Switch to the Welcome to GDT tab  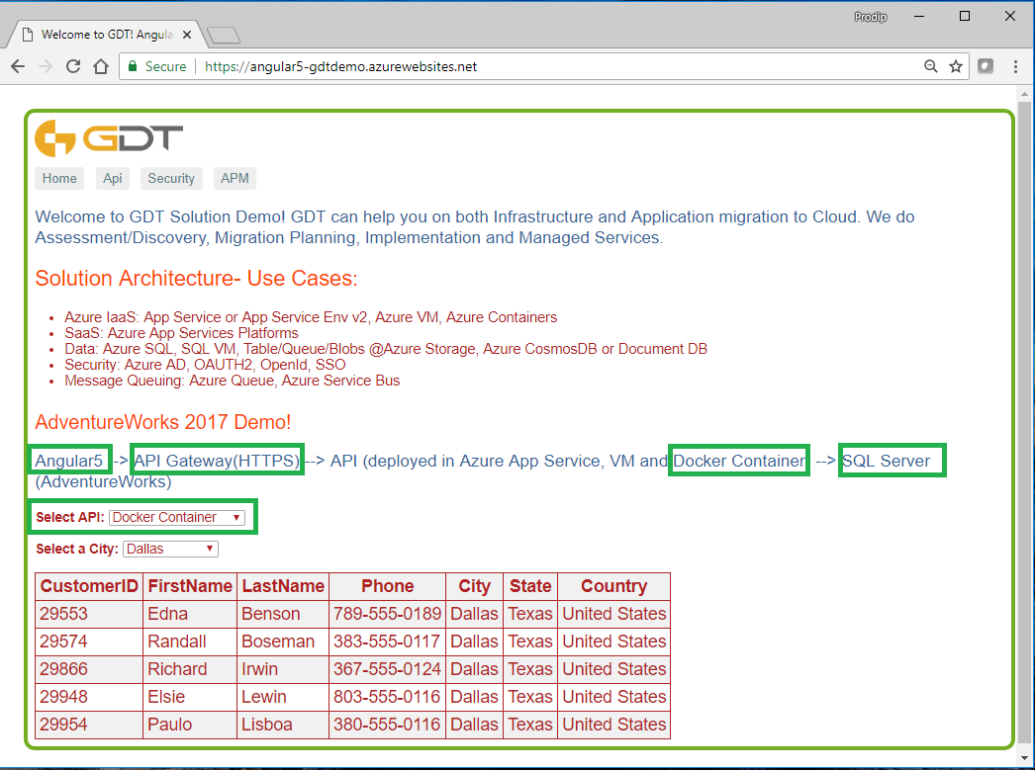pos(108,35)
